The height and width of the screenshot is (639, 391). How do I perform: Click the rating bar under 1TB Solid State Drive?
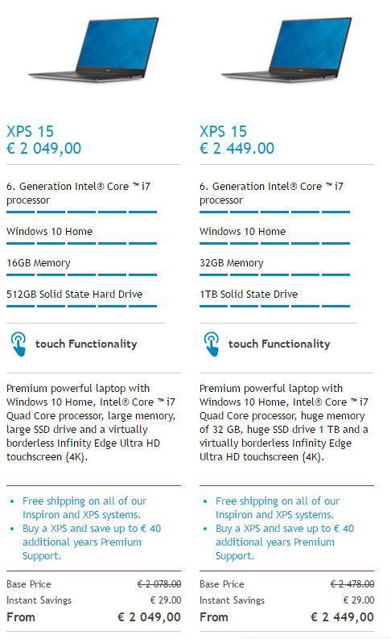(274, 306)
